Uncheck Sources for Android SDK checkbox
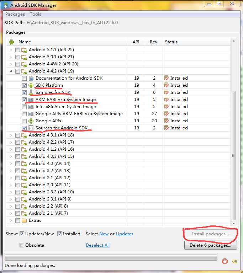 (24, 128)
